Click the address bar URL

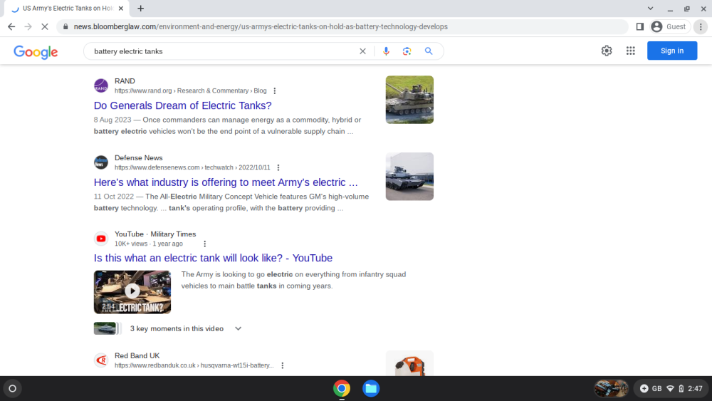(x=261, y=27)
